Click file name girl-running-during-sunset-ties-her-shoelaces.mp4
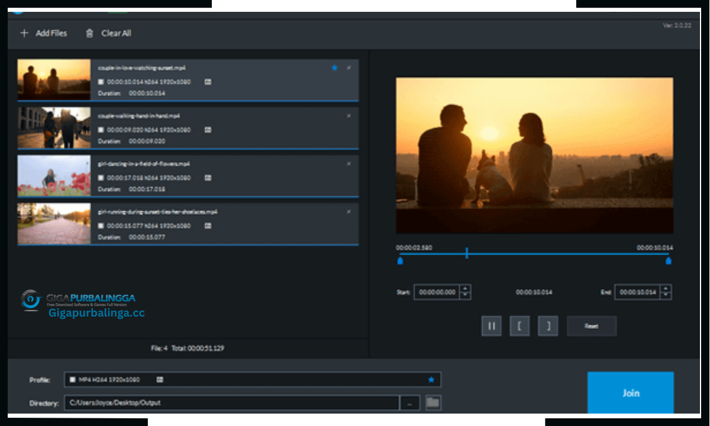 [157, 212]
